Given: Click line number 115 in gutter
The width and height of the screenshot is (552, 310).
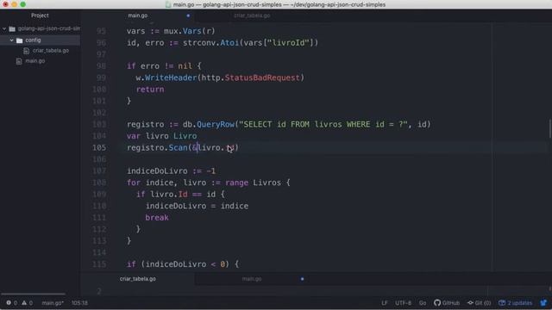Looking at the screenshot, I should click(x=99, y=264).
